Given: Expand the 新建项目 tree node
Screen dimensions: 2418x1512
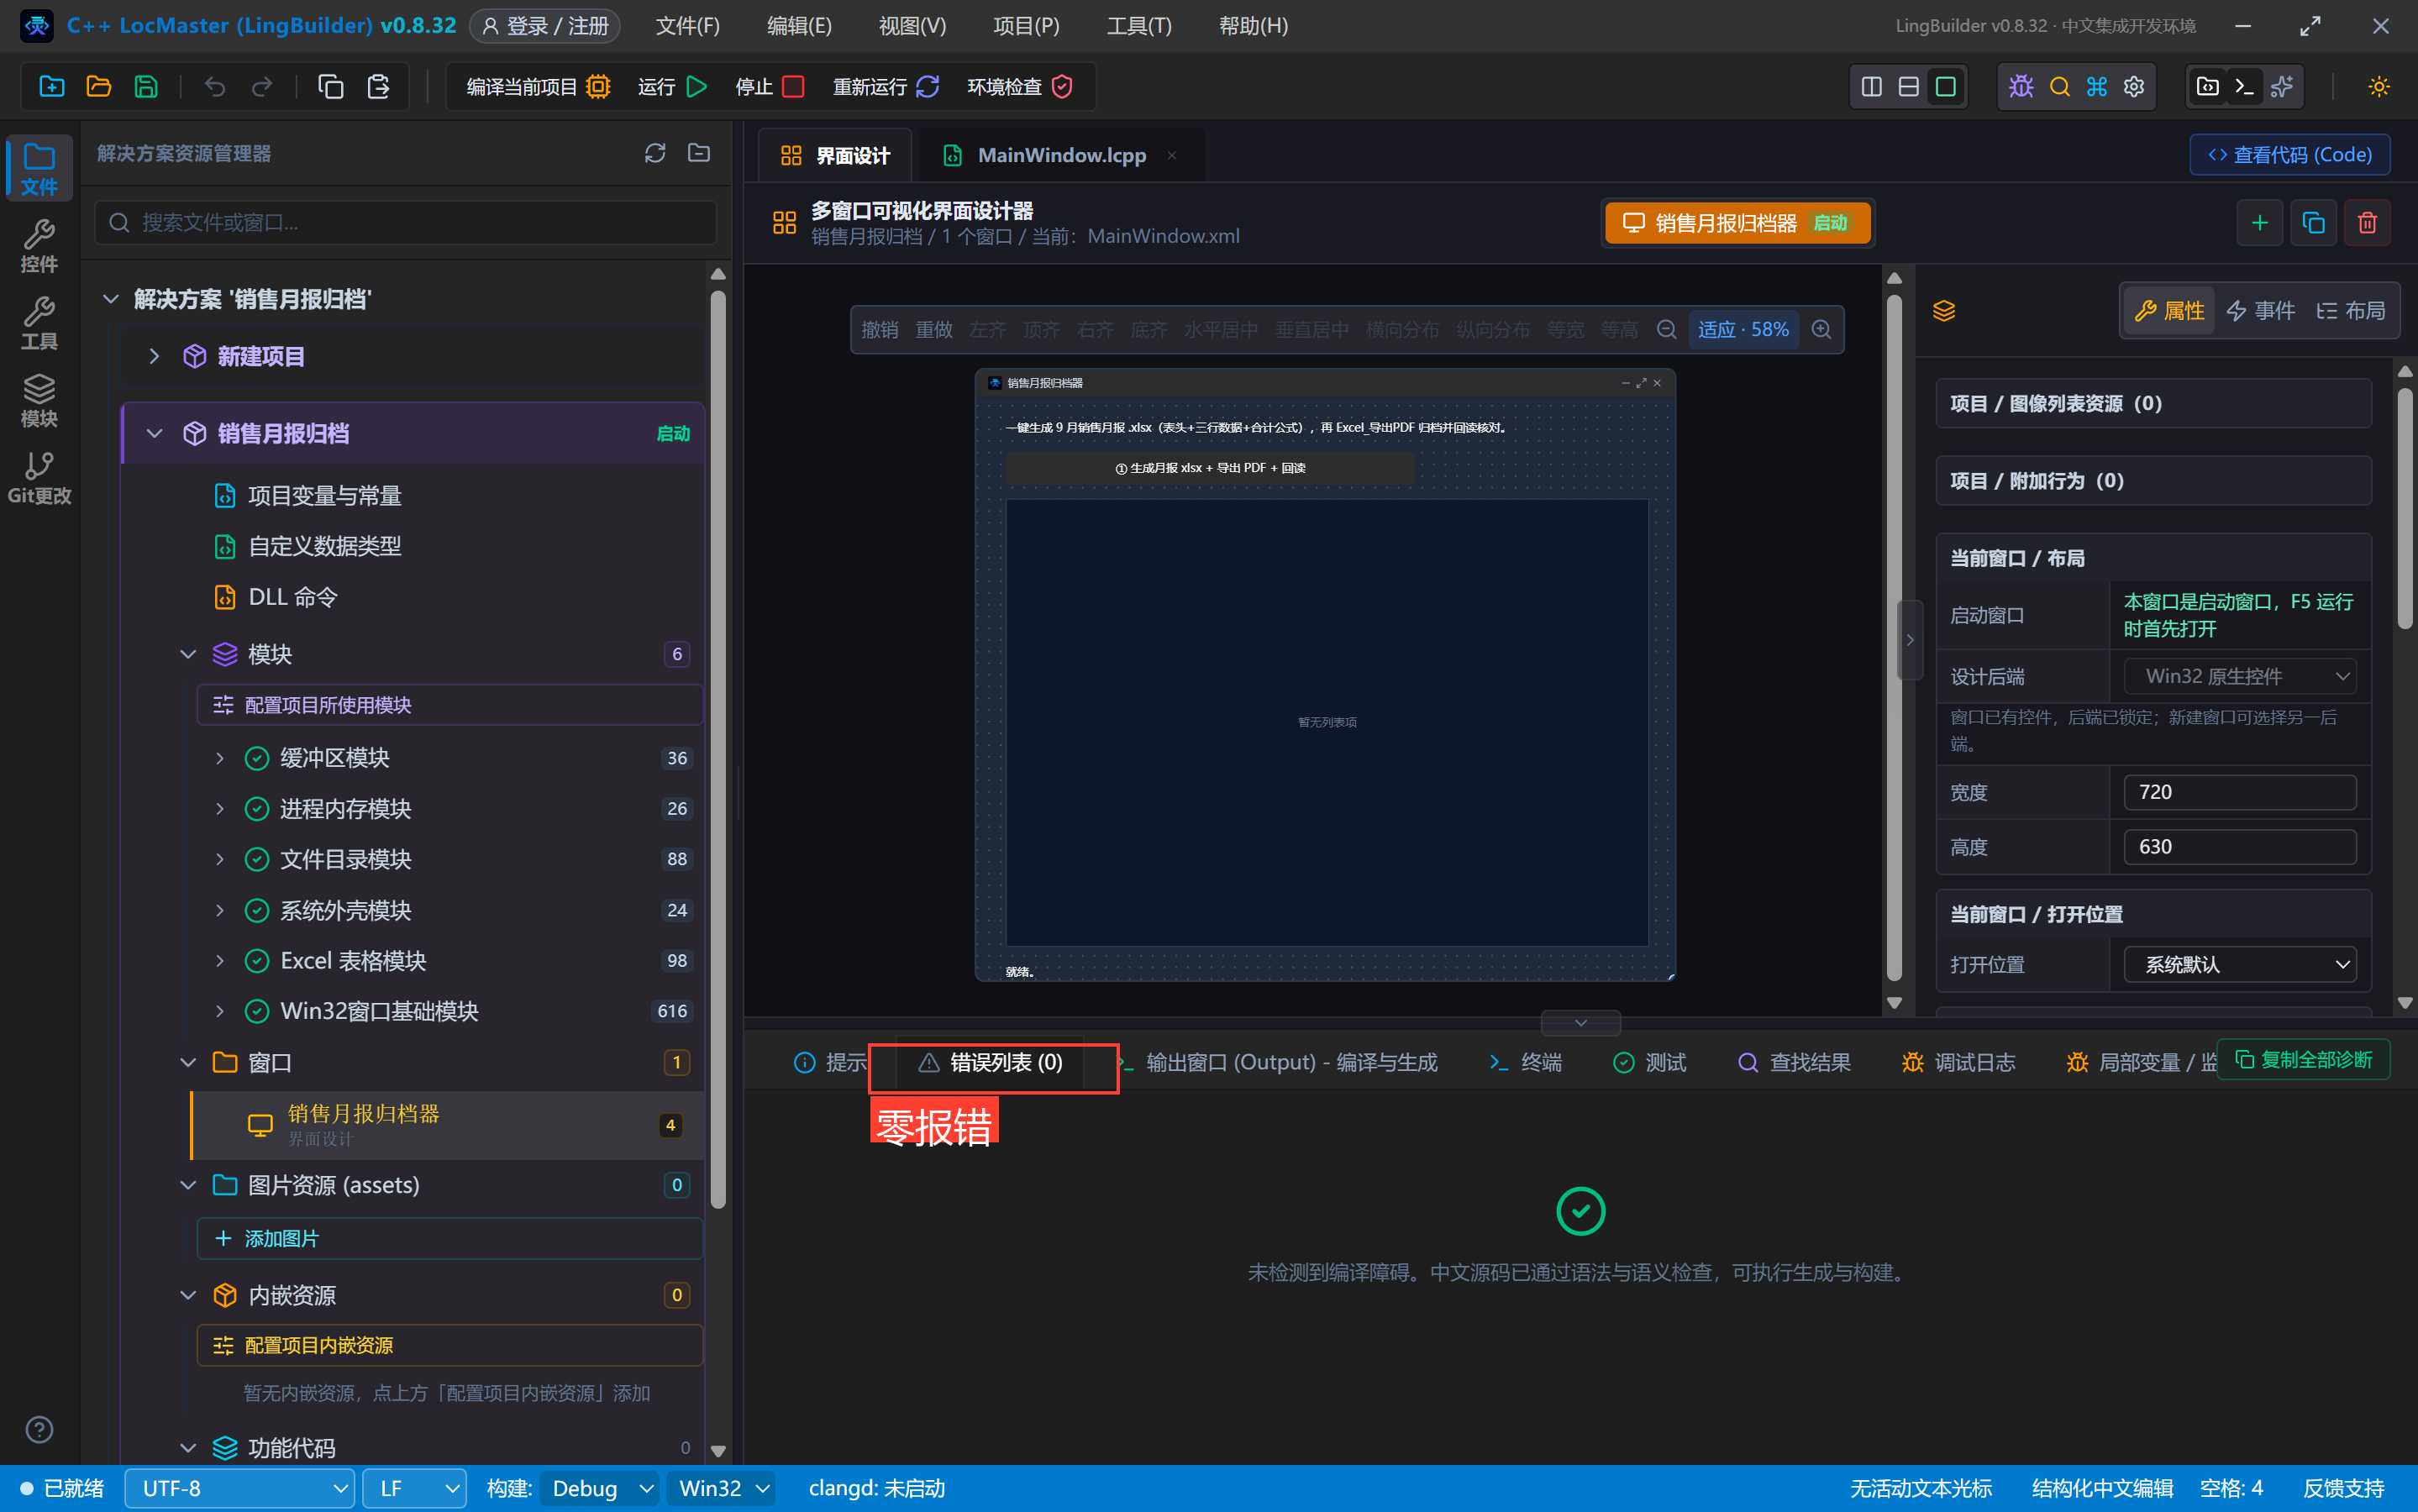Looking at the screenshot, I should (154, 356).
